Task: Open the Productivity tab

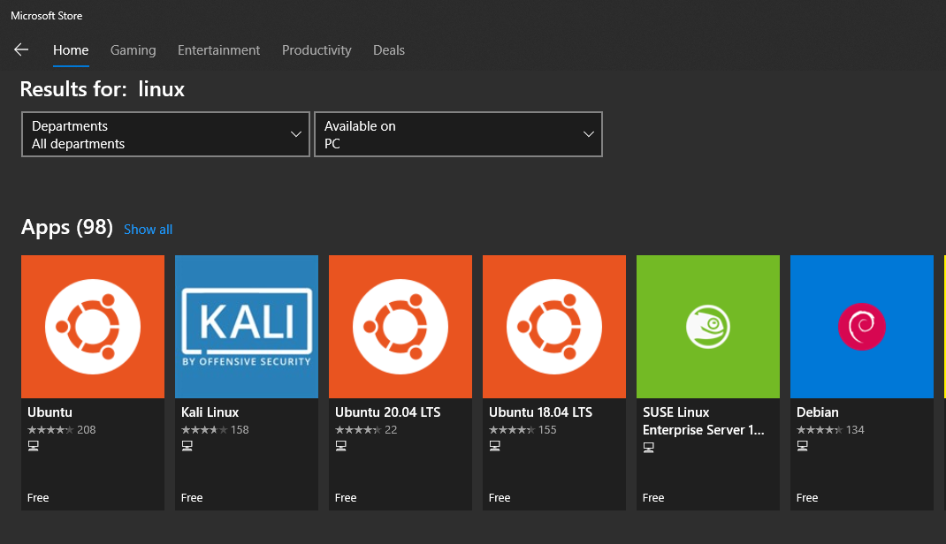Action: click(x=317, y=50)
